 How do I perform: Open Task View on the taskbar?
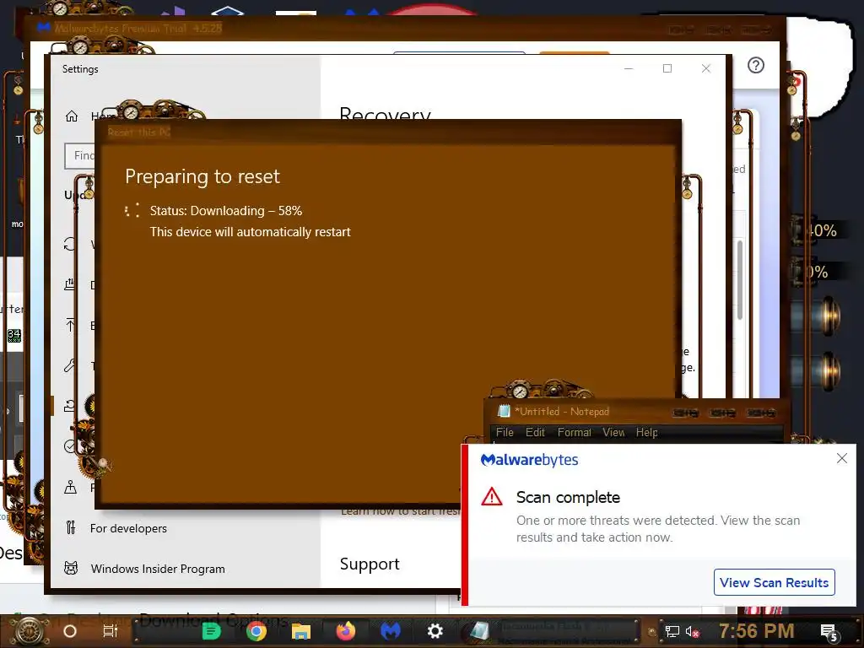pos(111,631)
